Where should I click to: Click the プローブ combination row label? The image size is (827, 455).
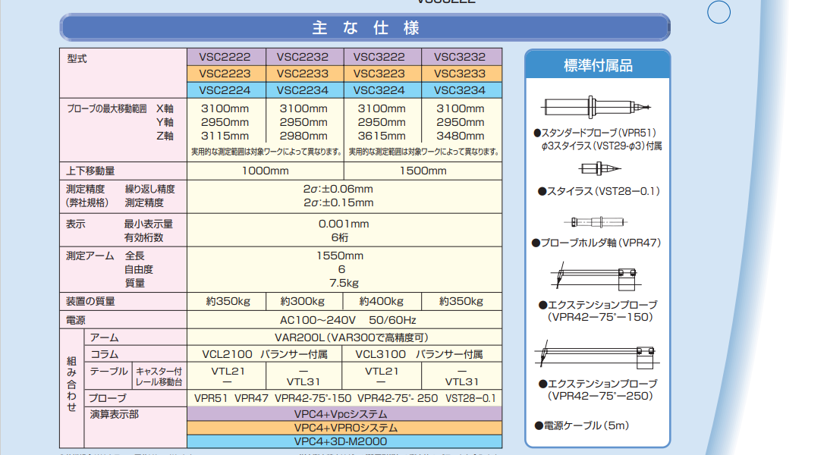point(108,398)
